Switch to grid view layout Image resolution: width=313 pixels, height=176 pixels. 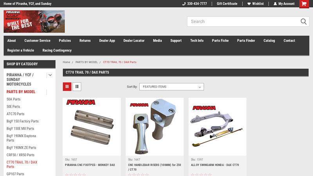pos(67,86)
